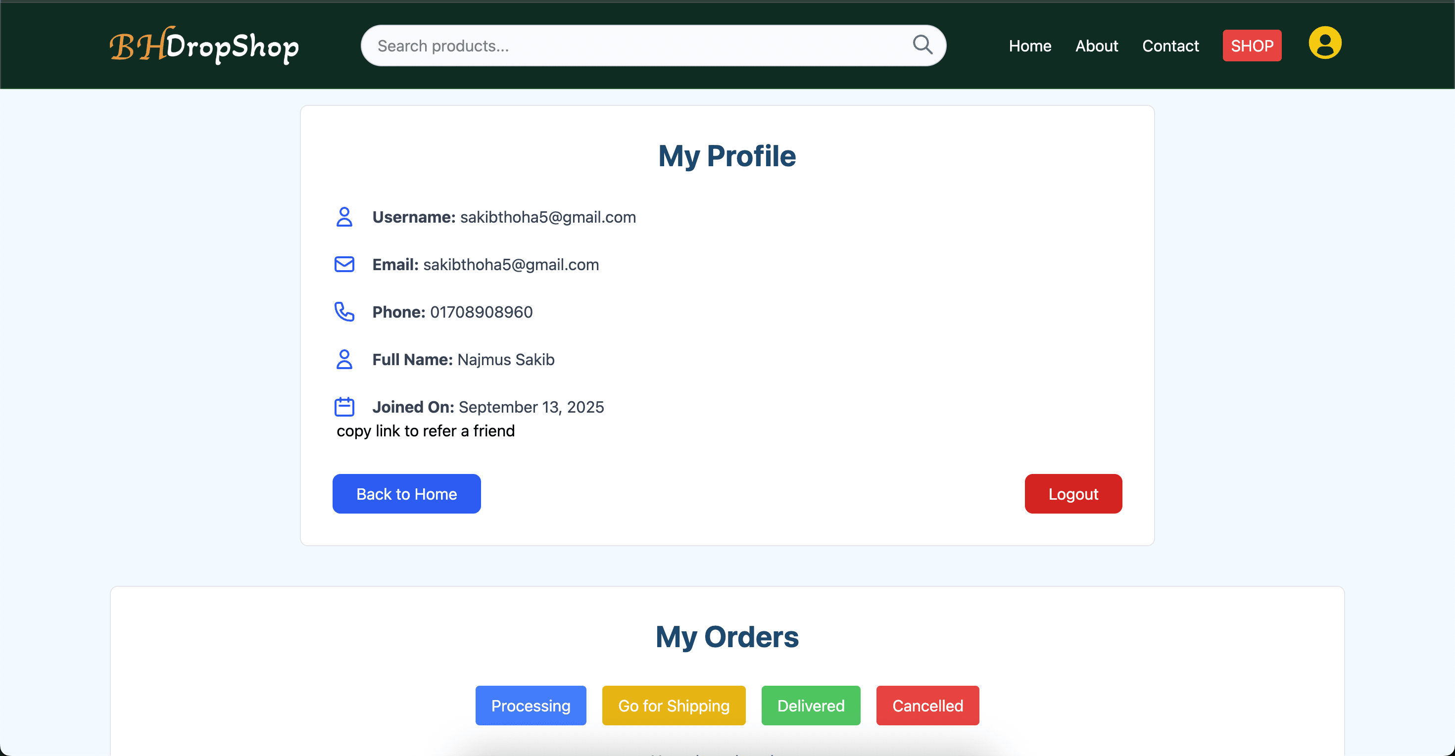View the Cancelled orders tab
The image size is (1455, 756).
pyautogui.click(x=927, y=705)
